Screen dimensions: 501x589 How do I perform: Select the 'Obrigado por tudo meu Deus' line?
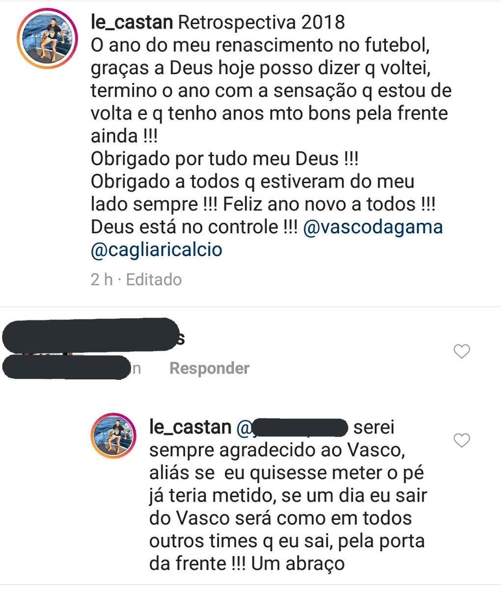click(x=224, y=159)
